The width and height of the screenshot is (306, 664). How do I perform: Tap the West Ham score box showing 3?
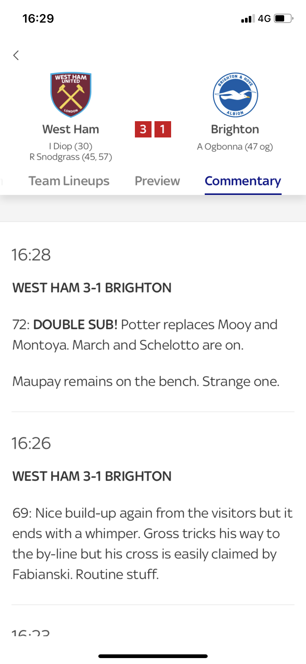(143, 129)
